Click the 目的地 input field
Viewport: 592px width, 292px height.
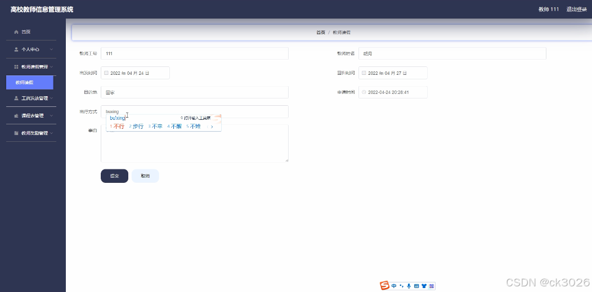pos(195,92)
